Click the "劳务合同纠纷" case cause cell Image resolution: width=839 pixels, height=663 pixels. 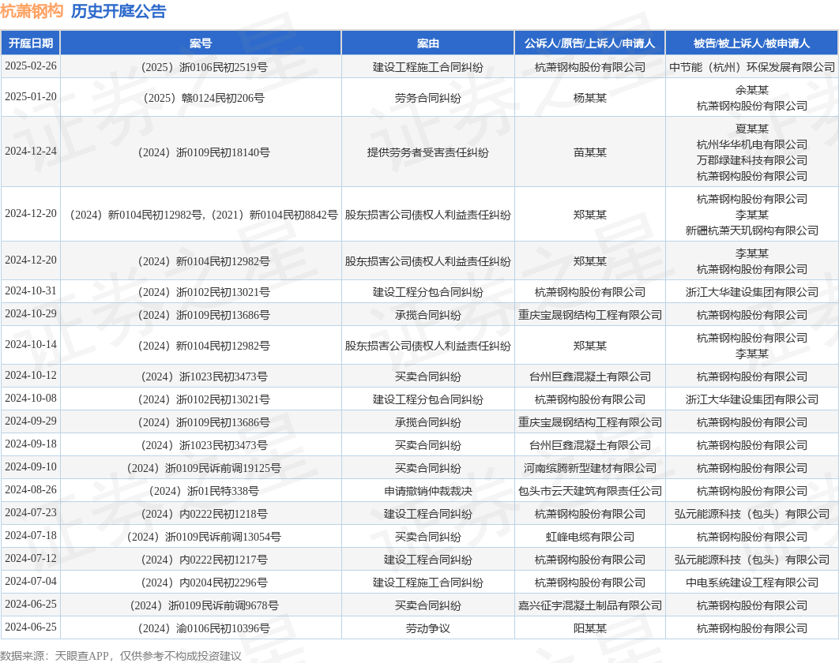point(428,98)
